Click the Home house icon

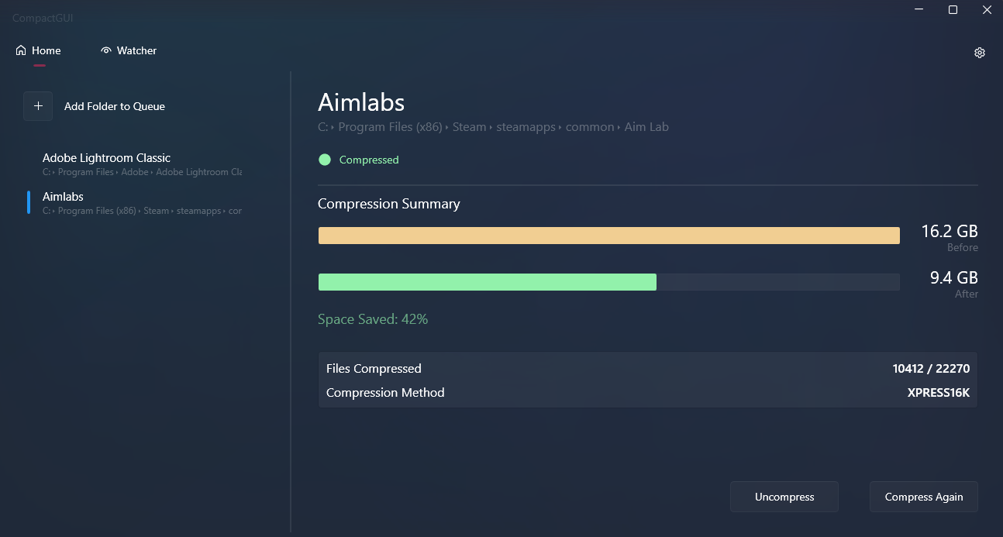[x=21, y=50]
